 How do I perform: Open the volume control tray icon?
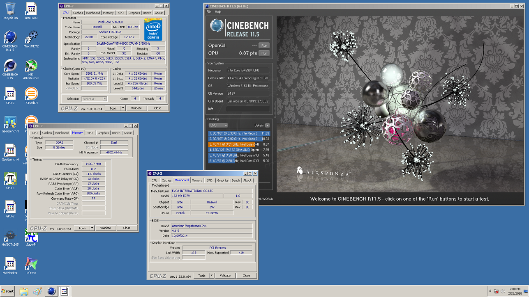click(503, 291)
